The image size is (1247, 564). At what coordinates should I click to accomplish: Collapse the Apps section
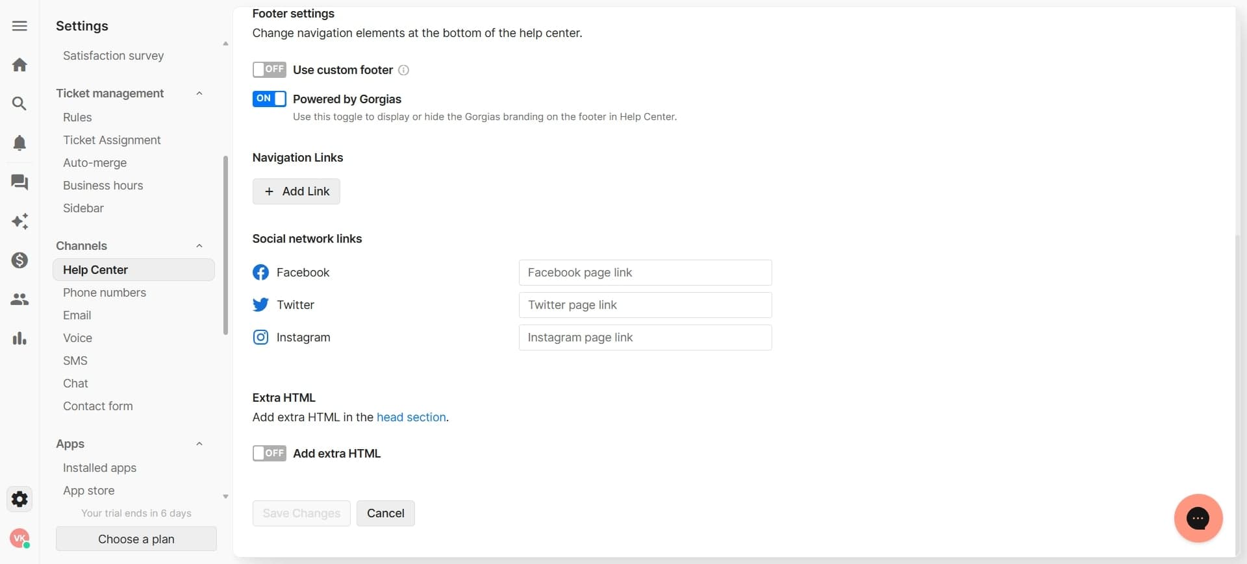(199, 444)
